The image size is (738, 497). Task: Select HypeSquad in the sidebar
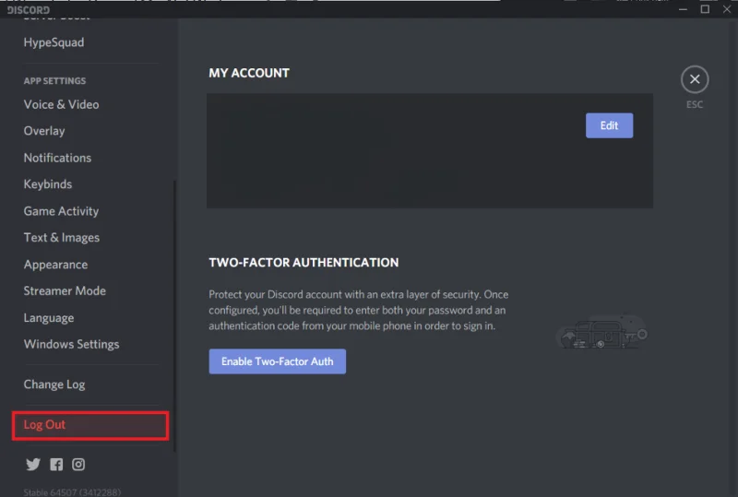tap(54, 42)
